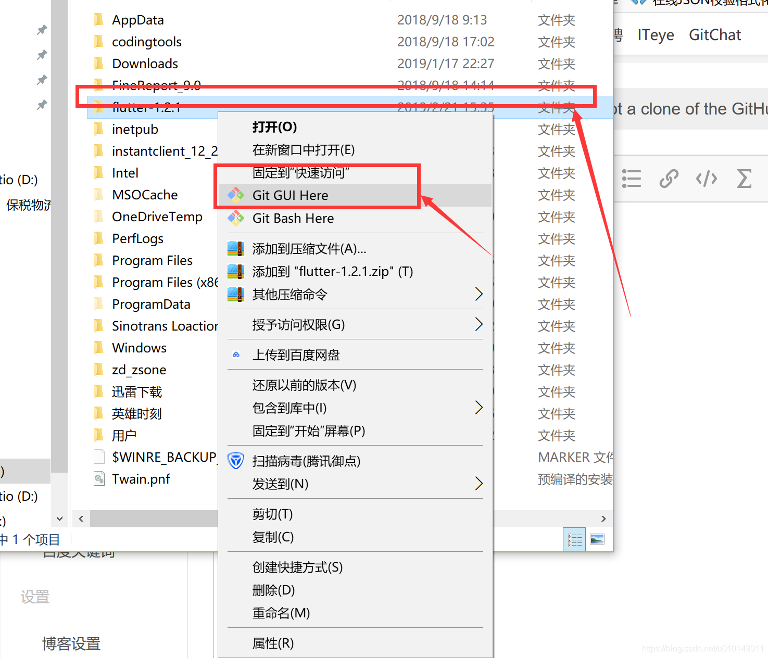Click the folder icon next to 迅雷下载

98,391
